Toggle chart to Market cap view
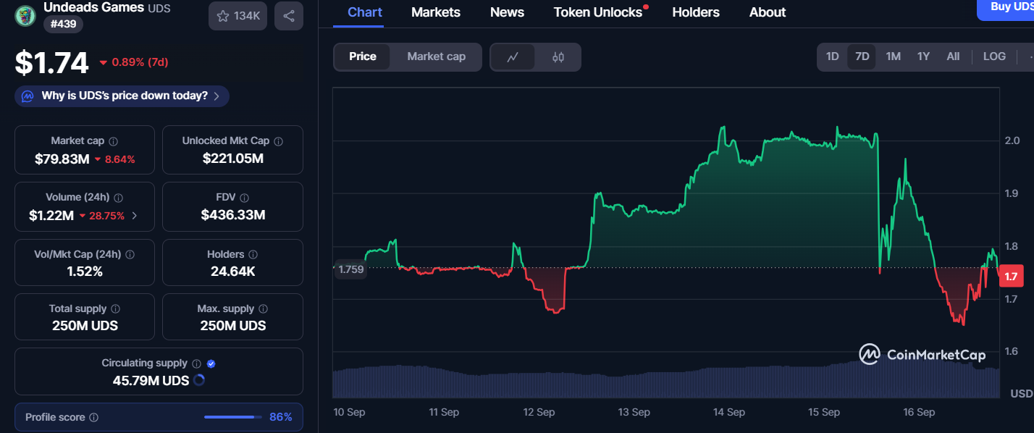Screen dimensions: 1034x433 click(436, 56)
